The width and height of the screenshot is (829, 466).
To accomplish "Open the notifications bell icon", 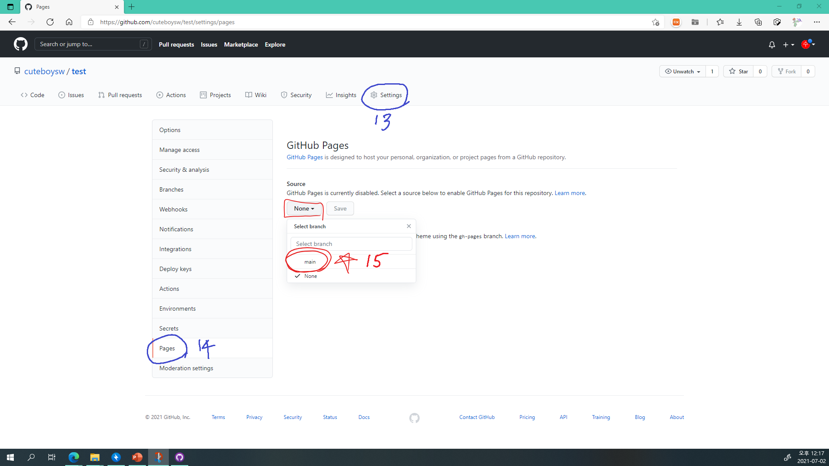I will (772, 44).
